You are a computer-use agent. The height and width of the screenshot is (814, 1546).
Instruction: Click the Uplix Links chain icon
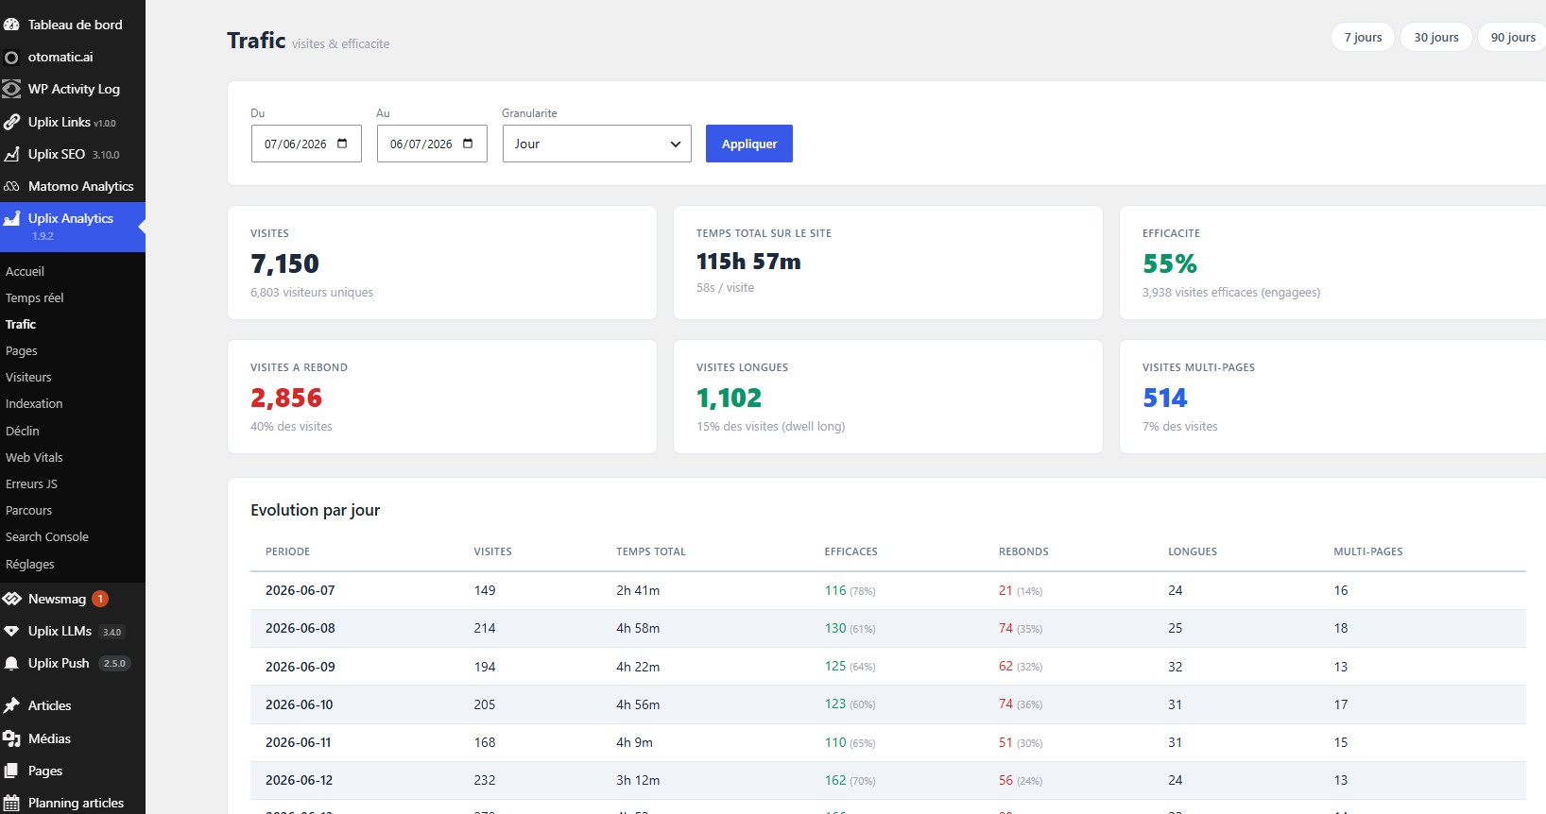11,122
